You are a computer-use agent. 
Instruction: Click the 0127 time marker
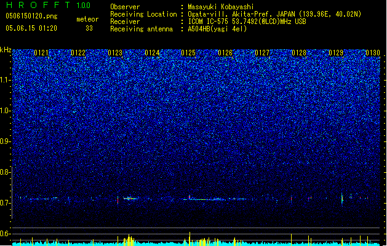pyautogui.click(x=262, y=53)
